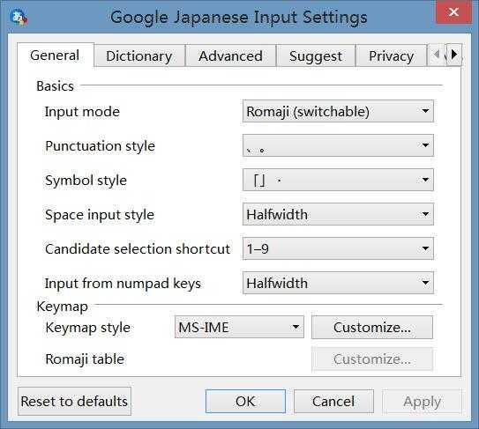Viewport: 479px width, 429px height.
Task: Click the Cancel button
Action: [x=333, y=401]
